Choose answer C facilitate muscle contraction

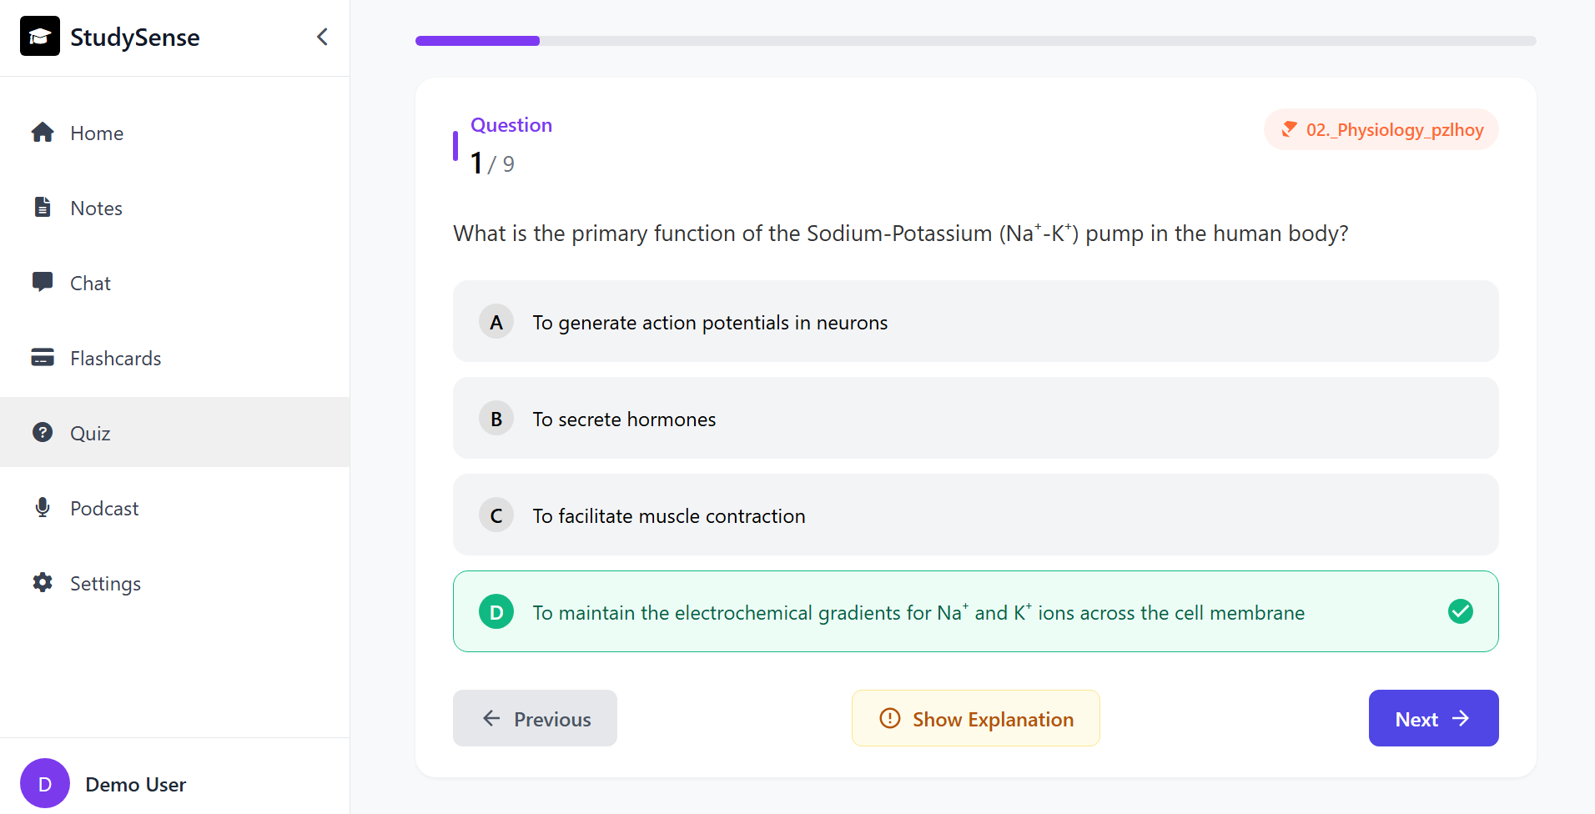(975, 515)
